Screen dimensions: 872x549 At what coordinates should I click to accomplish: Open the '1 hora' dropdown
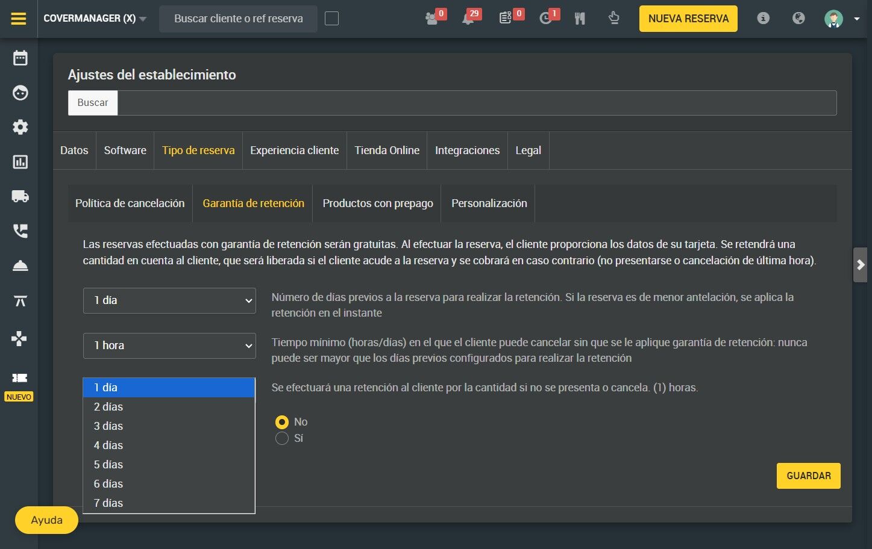169,346
